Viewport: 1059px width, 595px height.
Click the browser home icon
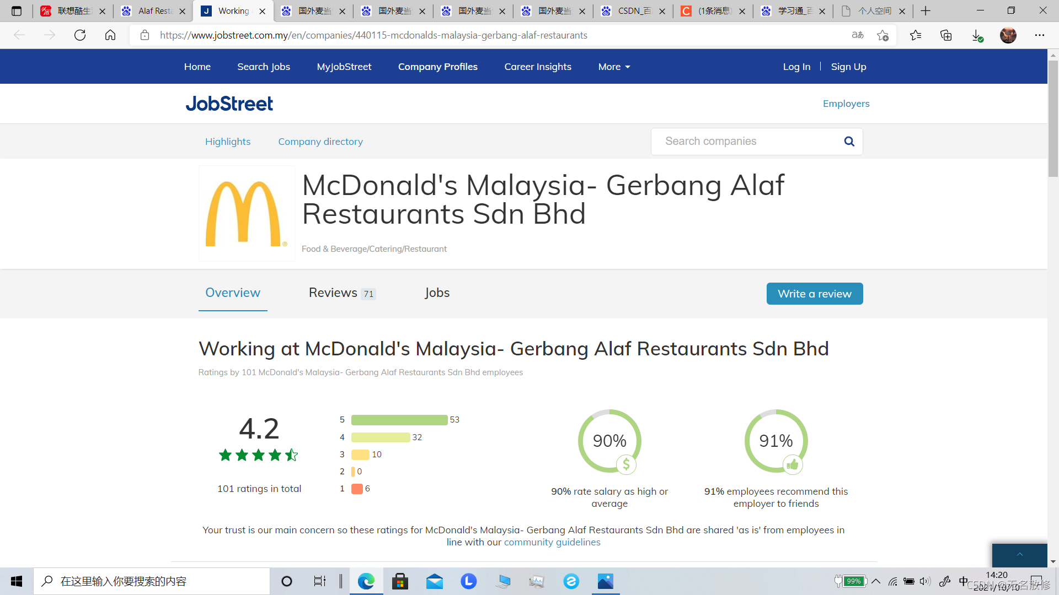[110, 35]
